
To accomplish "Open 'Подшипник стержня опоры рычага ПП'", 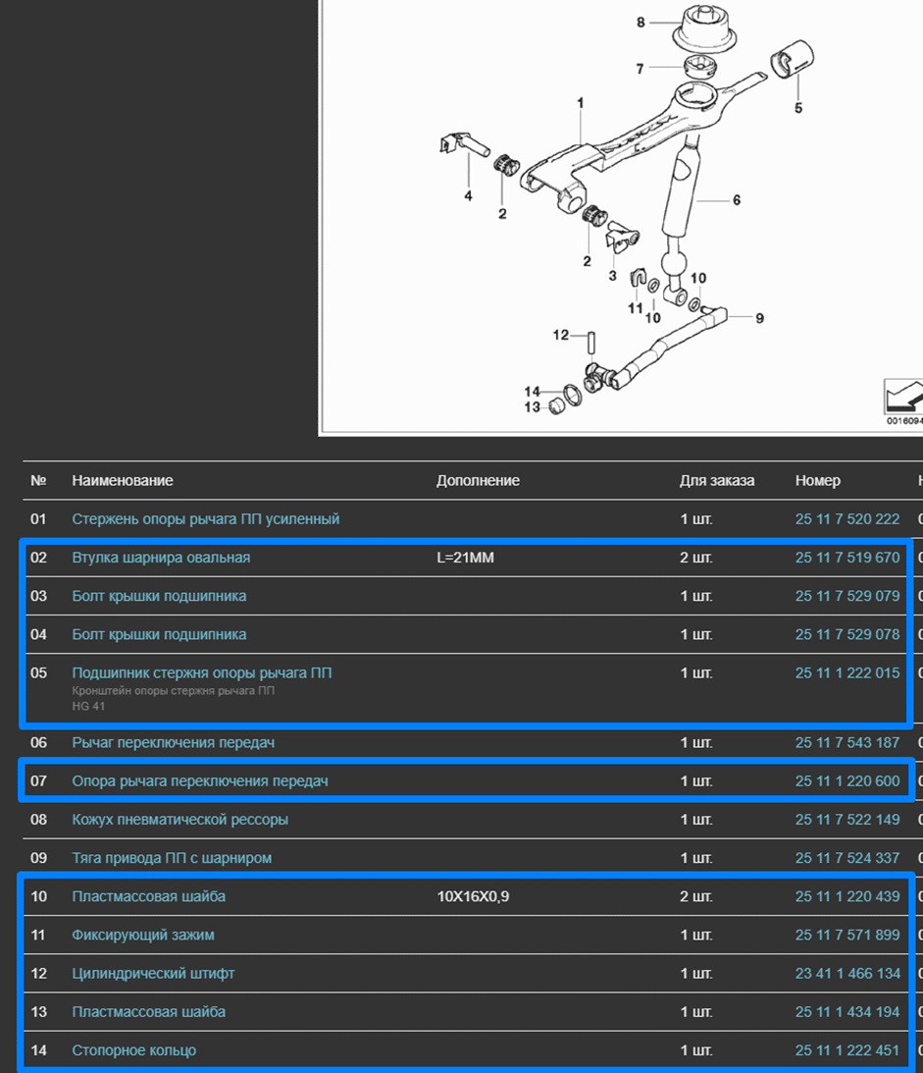I will pos(202,672).
